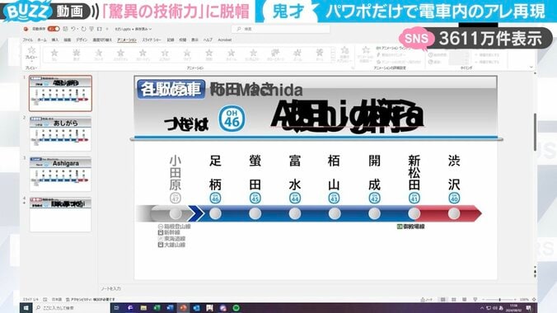
Task: Click the 小田原 station name on the slide
Action: 176,173
